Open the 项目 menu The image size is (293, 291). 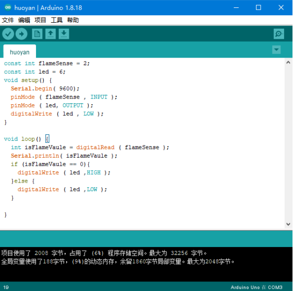[40, 20]
